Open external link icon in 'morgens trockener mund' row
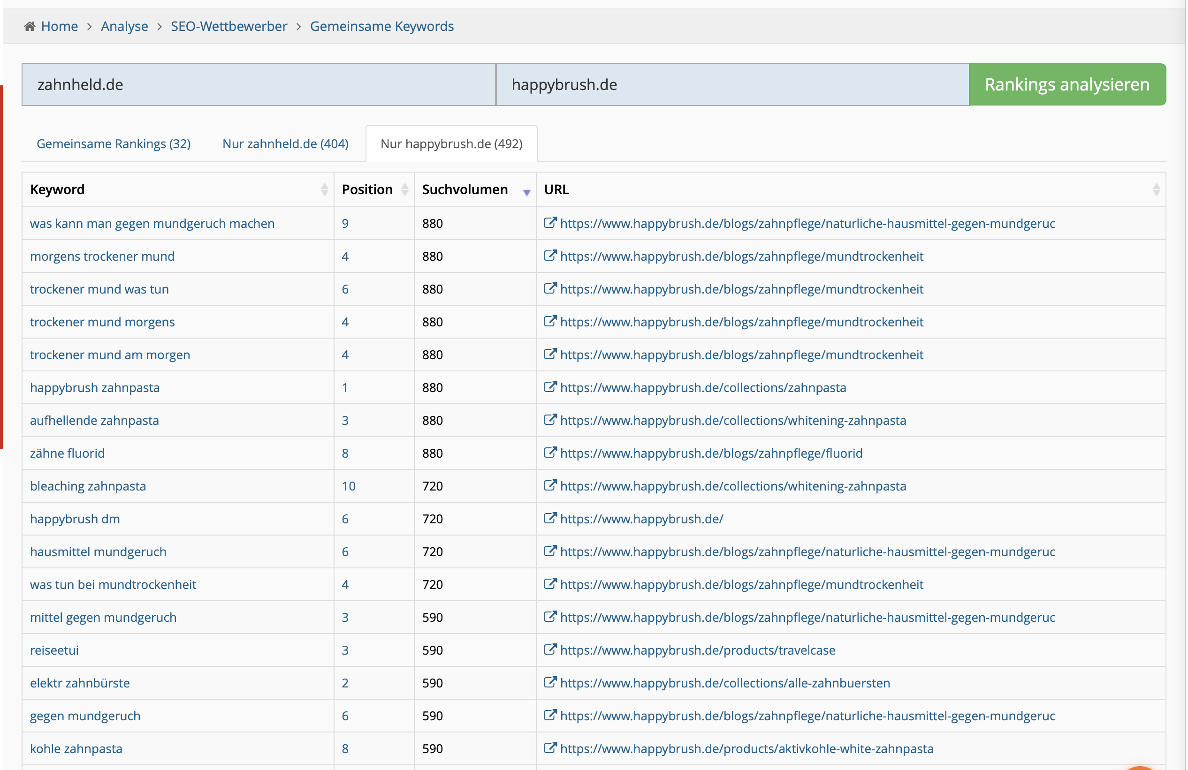The image size is (1188, 770). [x=550, y=256]
